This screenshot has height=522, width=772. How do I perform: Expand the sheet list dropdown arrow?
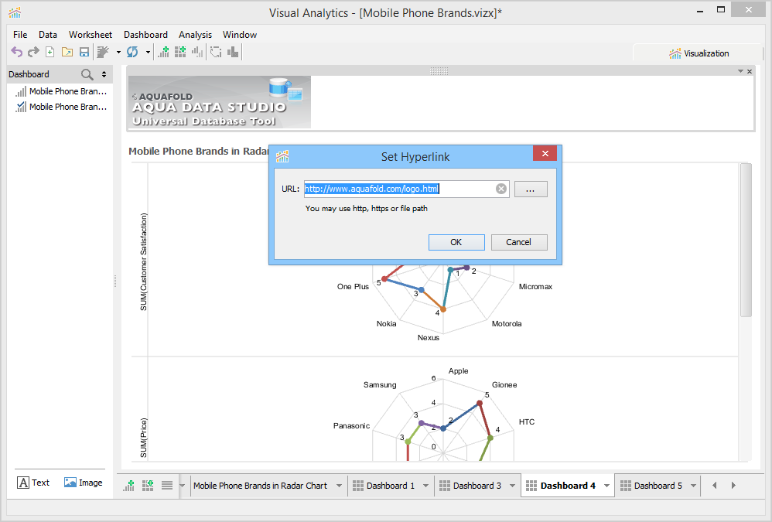[182, 486]
